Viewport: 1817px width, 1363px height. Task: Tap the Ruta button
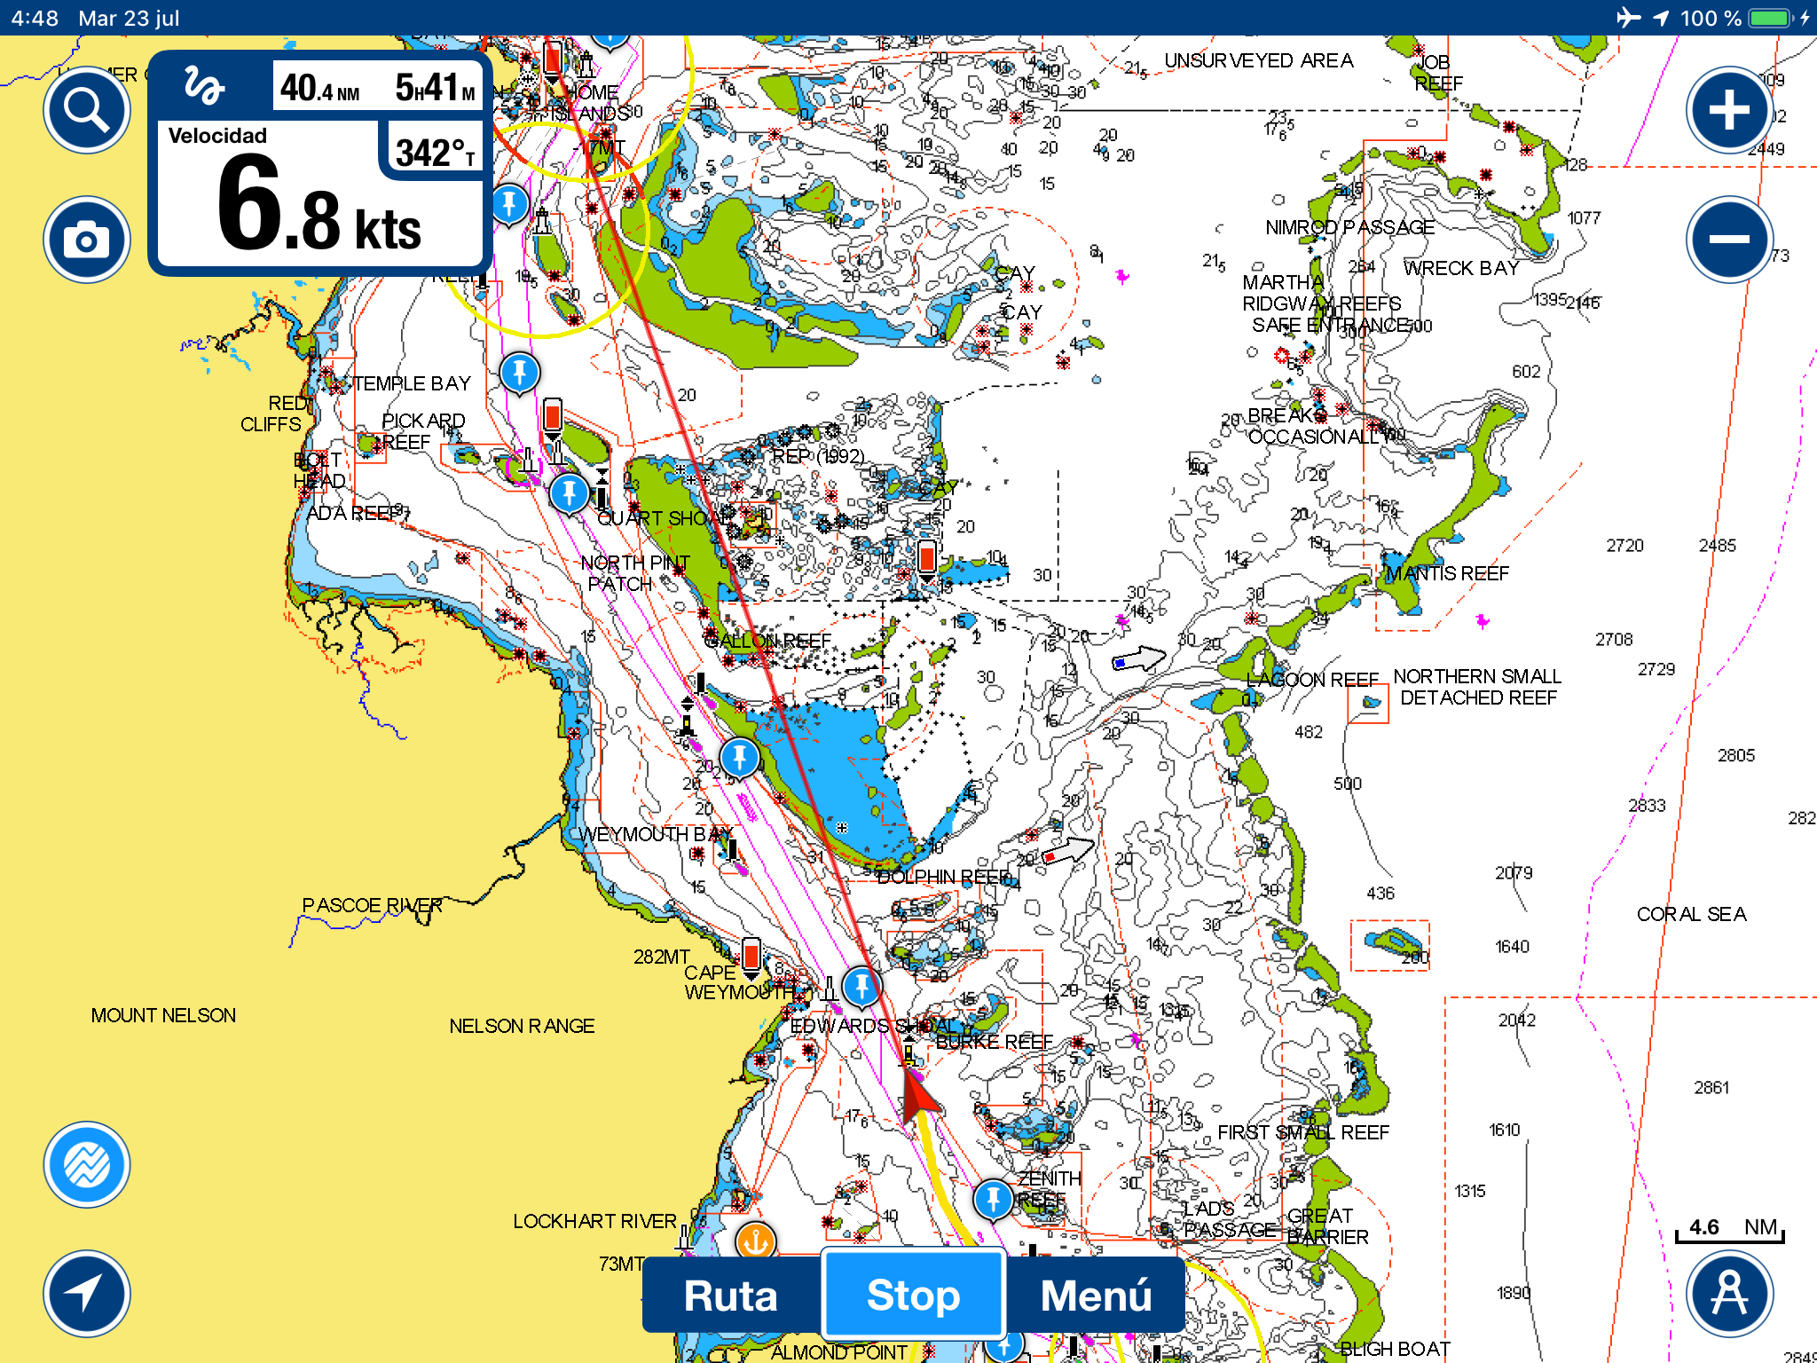tap(731, 1295)
